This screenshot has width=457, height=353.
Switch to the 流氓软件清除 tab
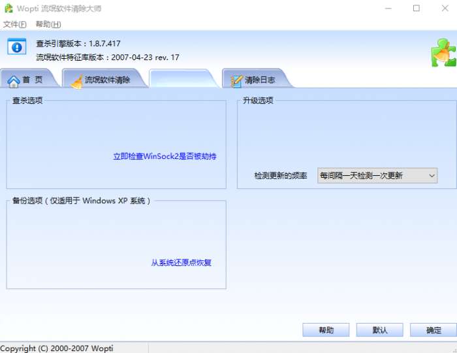tap(104, 78)
